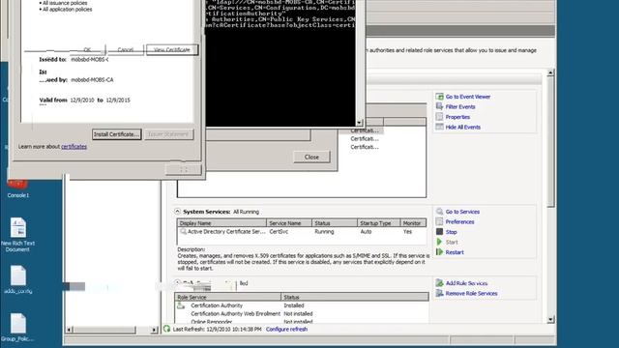The width and height of the screenshot is (619, 348).
Task: Click Remove Role Services link
Action: pyautogui.click(x=471, y=294)
